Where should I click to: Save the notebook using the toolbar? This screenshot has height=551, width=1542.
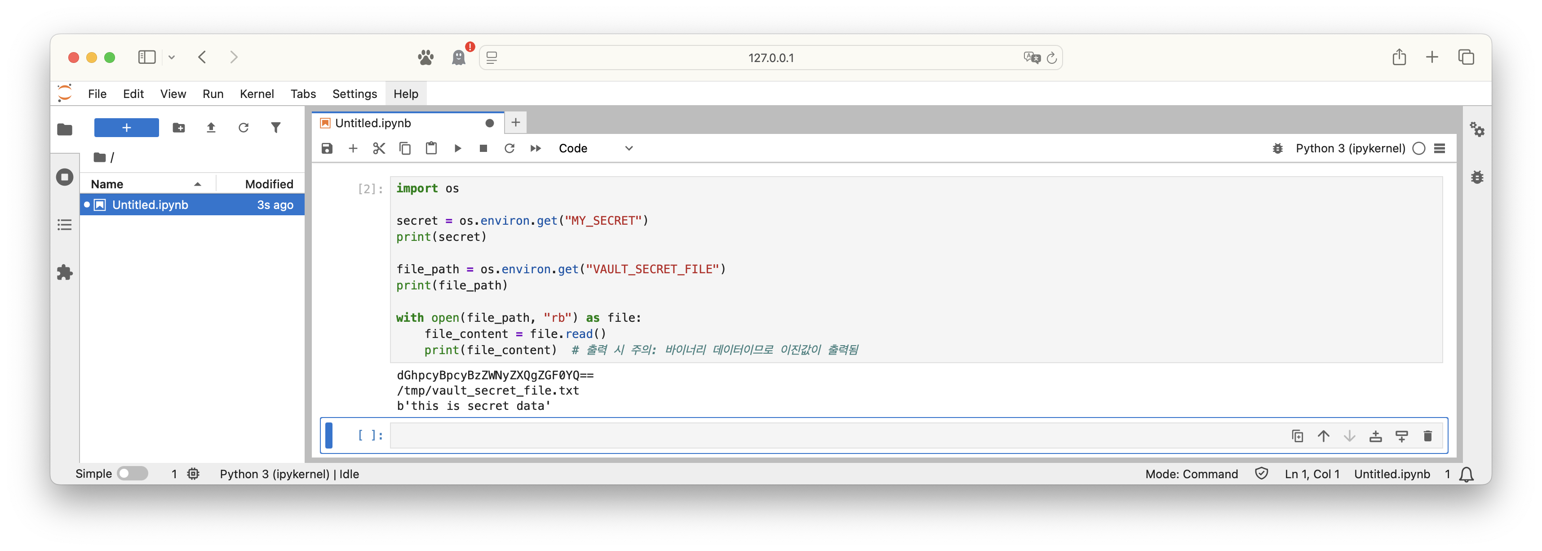click(327, 148)
